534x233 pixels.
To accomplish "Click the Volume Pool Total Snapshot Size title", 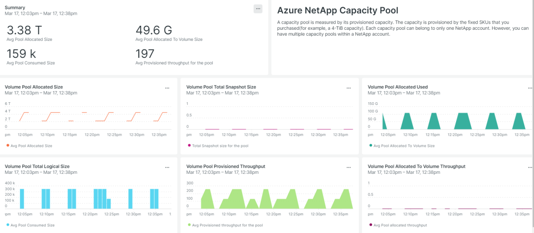I will (x=221, y=87).
